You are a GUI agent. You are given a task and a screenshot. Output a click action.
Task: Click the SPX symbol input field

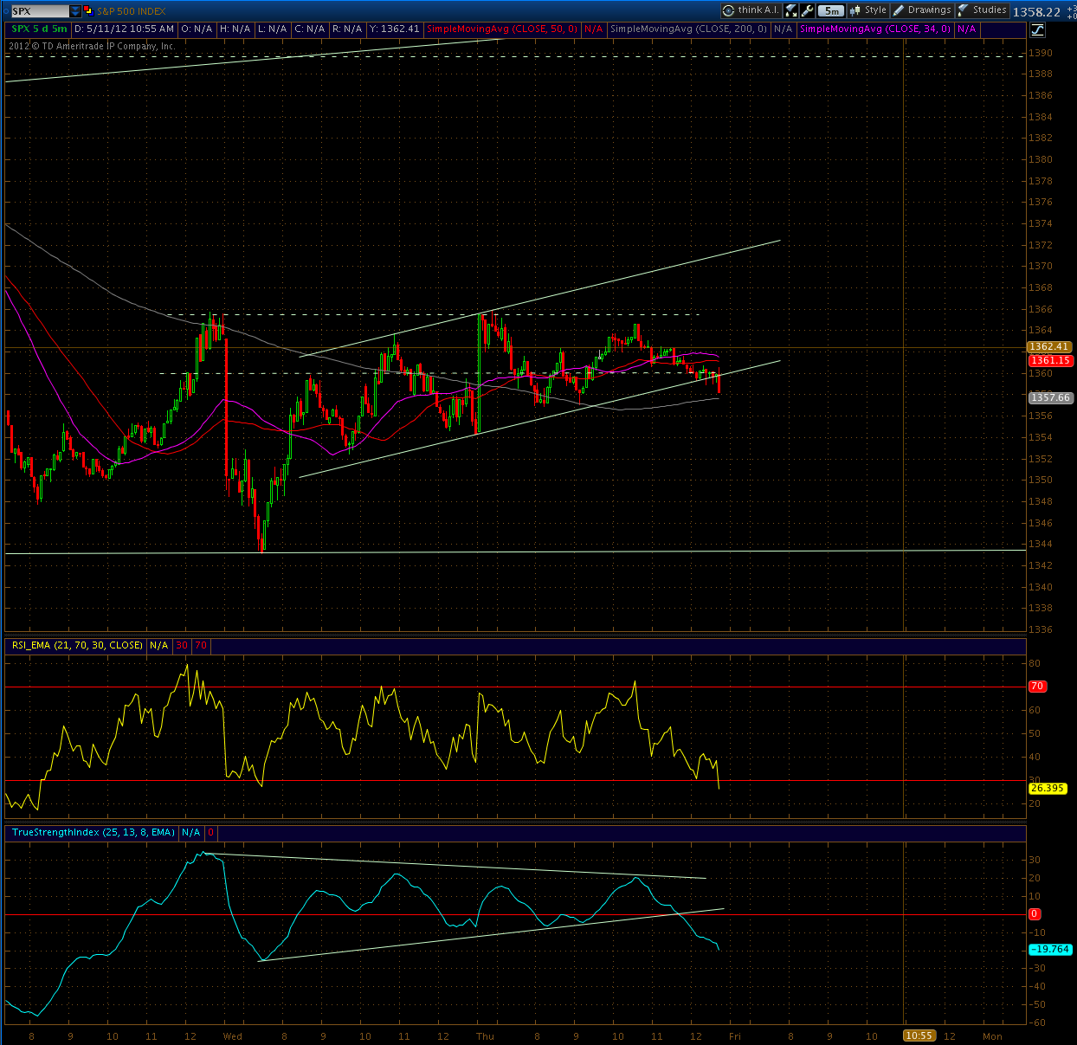40,11
